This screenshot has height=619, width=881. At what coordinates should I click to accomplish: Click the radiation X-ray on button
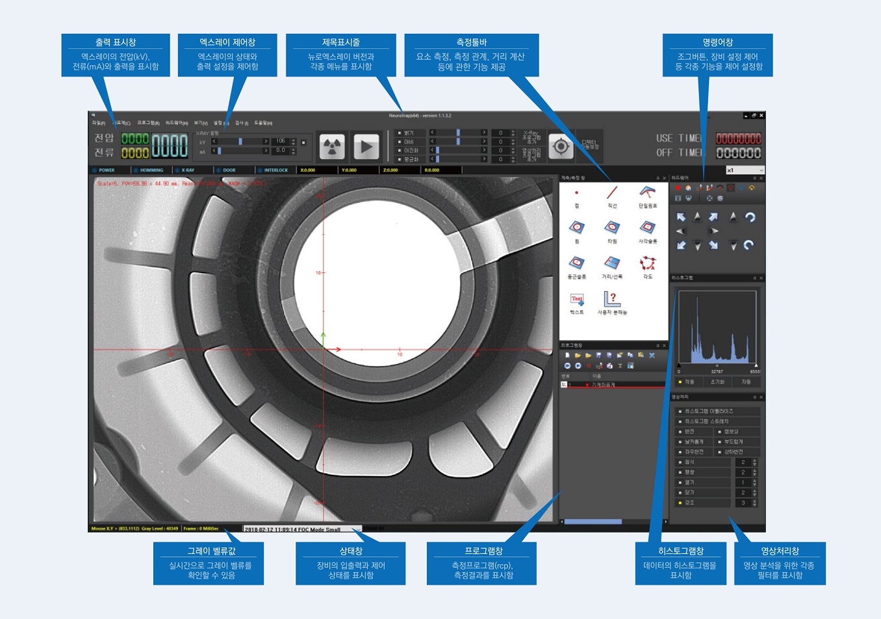tap(332, 147)
